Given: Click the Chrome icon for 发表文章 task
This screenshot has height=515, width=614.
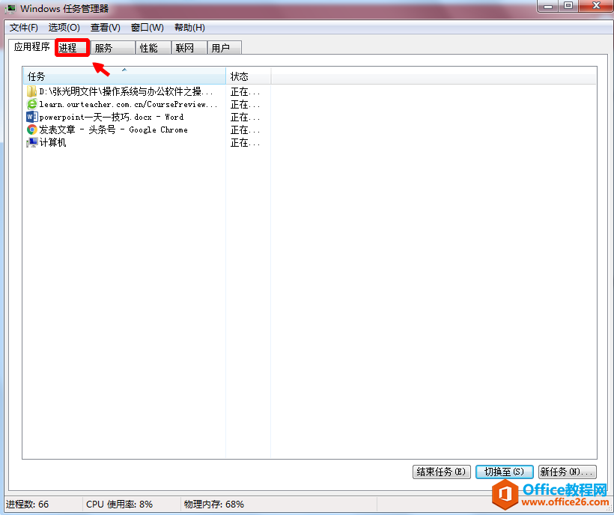Looking at the screenshot, I should point(31,129).
